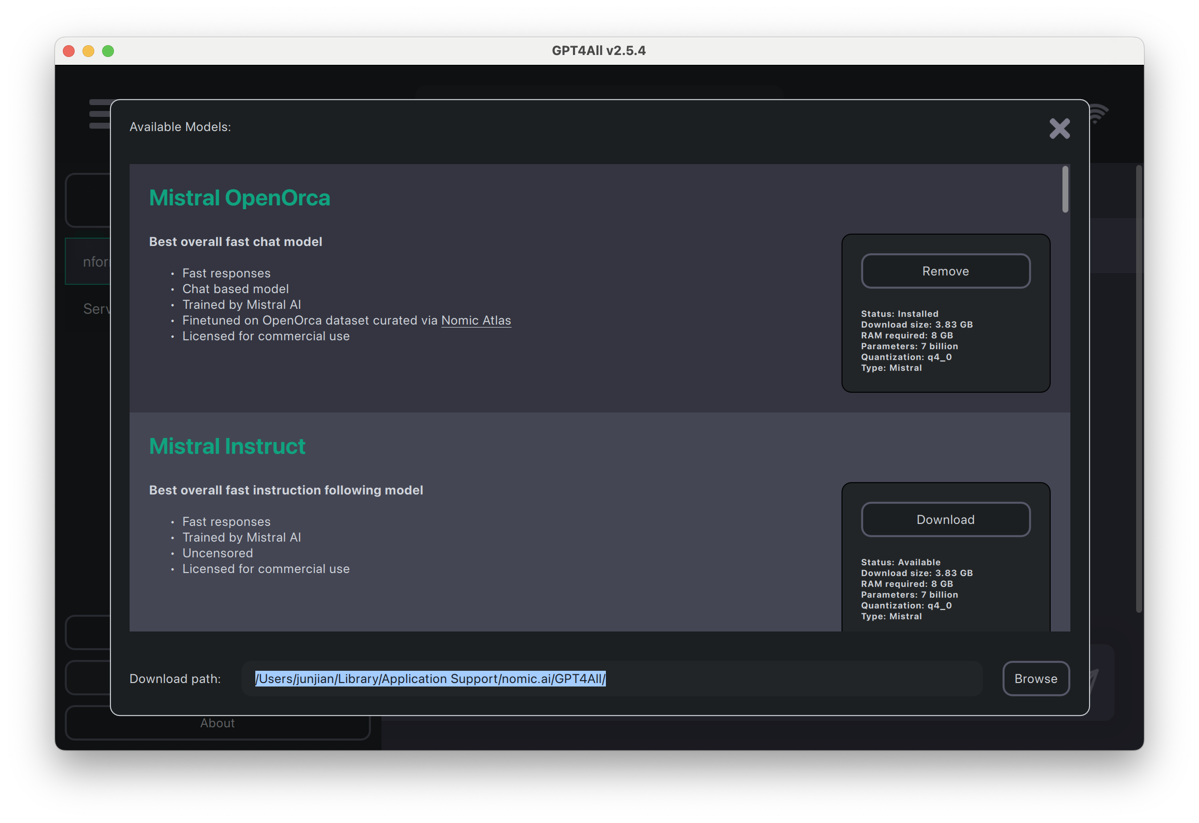This screenshot has height=823, width=1199.
Task: Minimize window with yellow button
Action: pyautogui.click(x=88, y=51)
